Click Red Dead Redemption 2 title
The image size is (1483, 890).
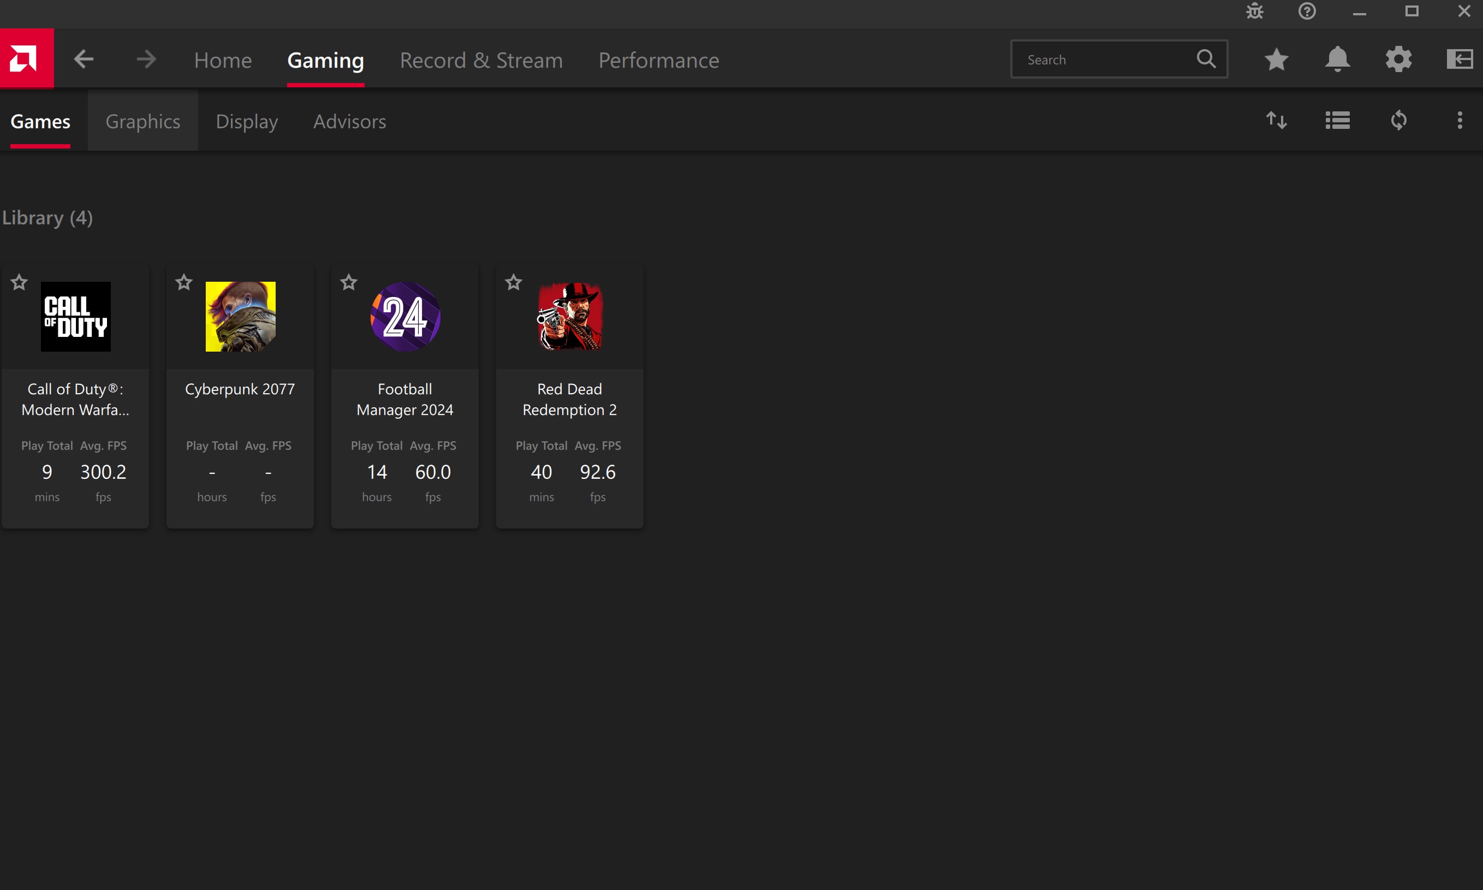point(569,400)
